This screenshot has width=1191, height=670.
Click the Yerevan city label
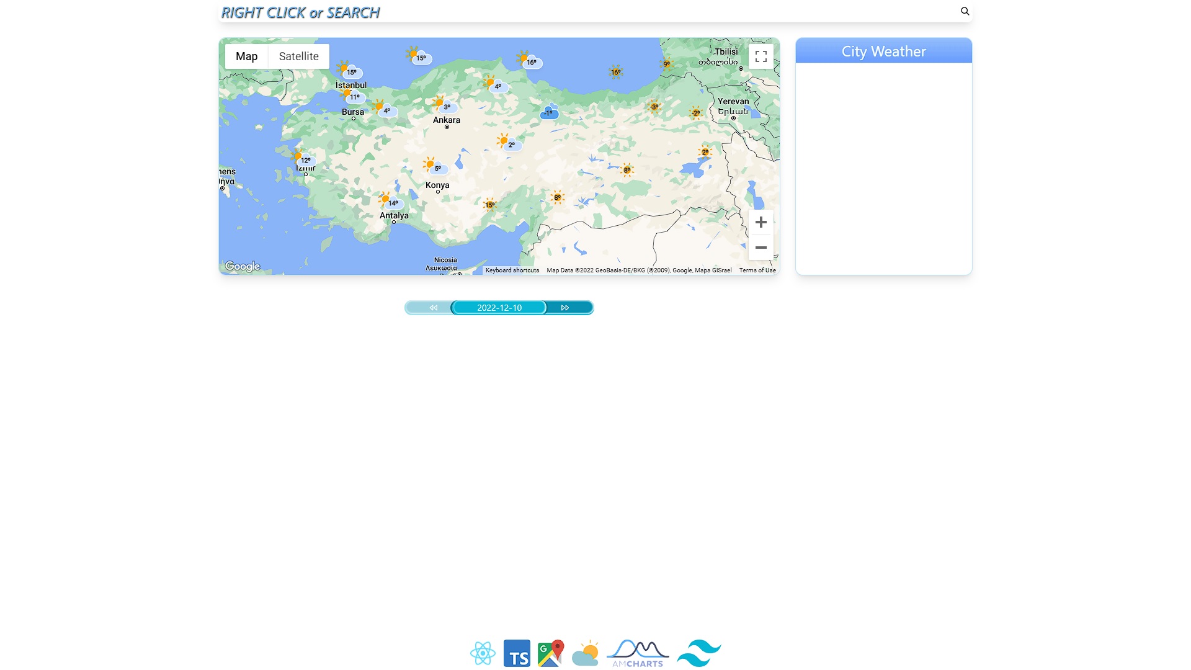(x=733, y=102)
